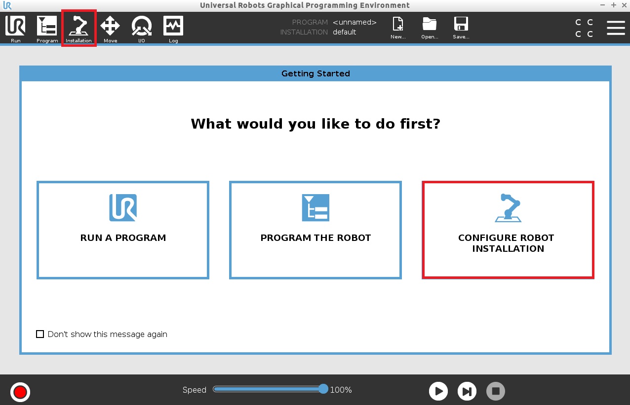
Task: Click the checksum CC CC indicator
Action: [584, 28]
